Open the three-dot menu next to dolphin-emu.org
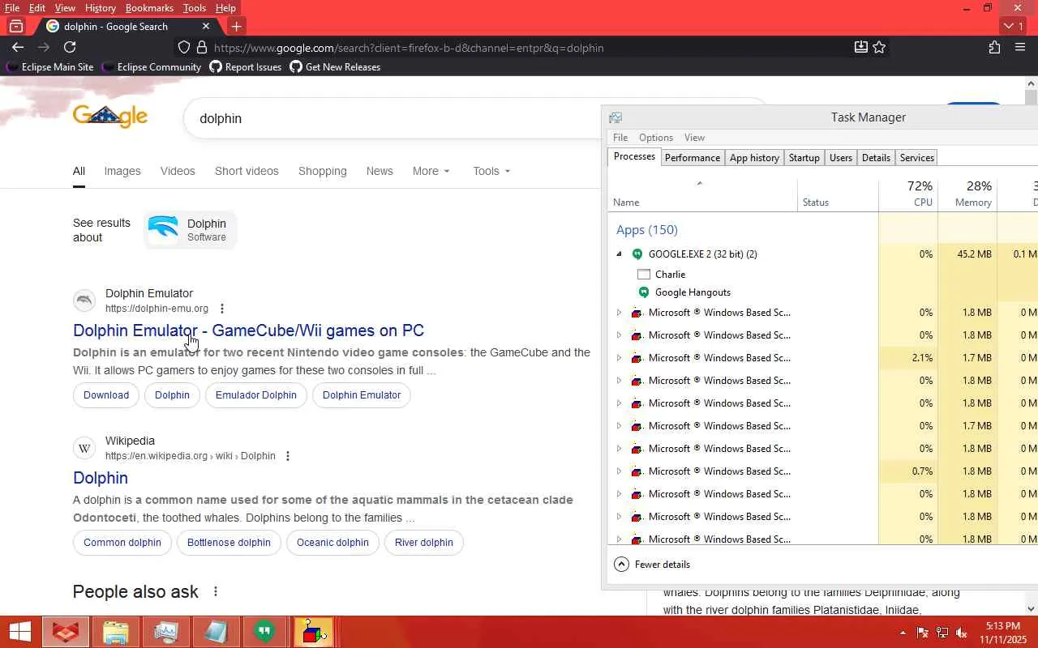 point(222,308)
